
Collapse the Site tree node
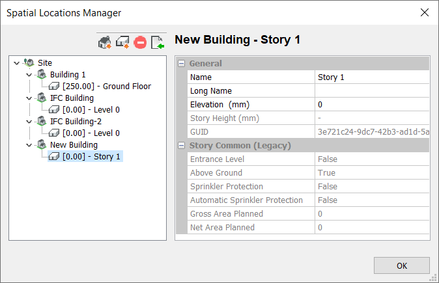pyautogui.click(x=16, y=63)
